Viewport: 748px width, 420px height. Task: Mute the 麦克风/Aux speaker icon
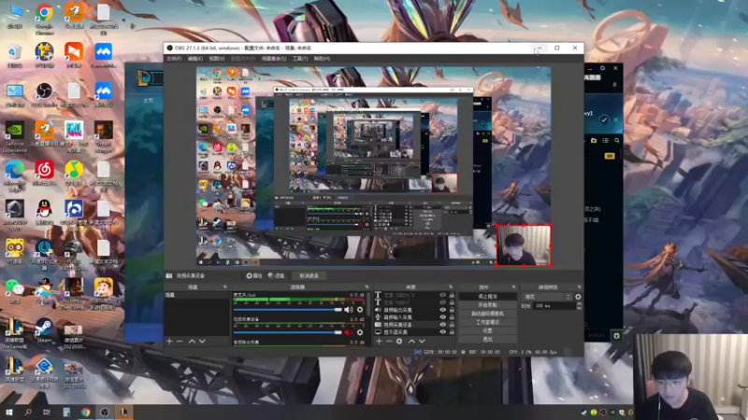[x=349, y=310]
